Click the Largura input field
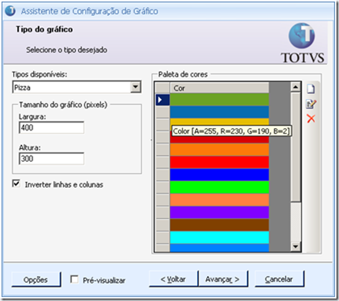339x301 pixels. [x=52, y=127]
